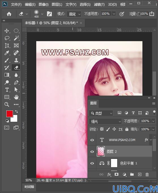Filter layers by pixel layers
Screen dimensions: 158x193
pyautogui.click(x=119, y=113)
